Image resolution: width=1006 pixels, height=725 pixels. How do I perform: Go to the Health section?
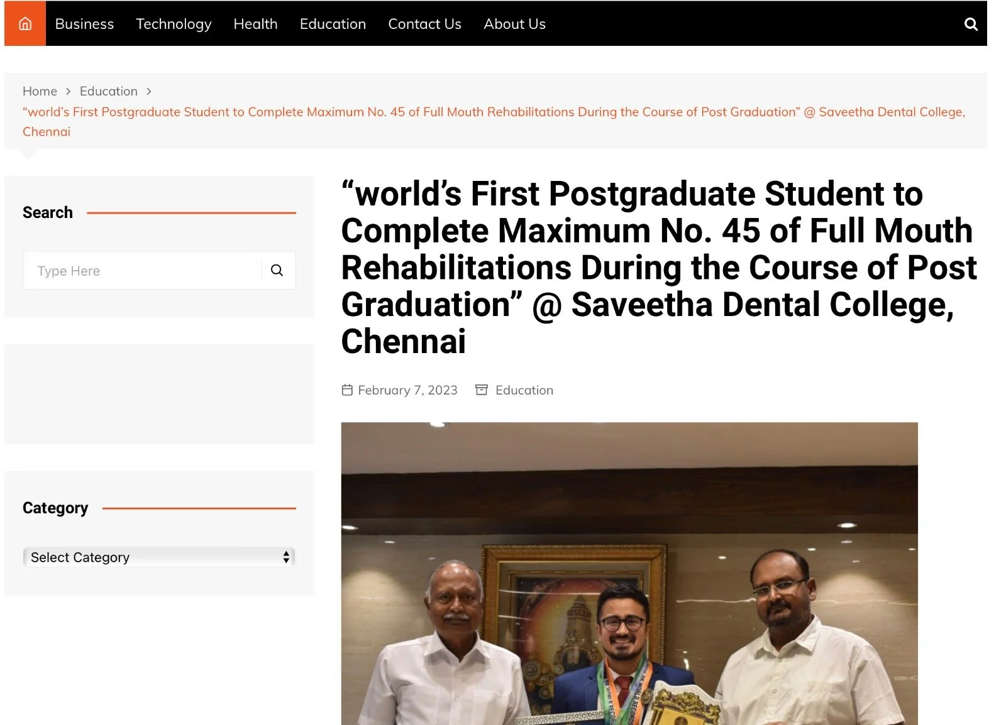[255, 24]
